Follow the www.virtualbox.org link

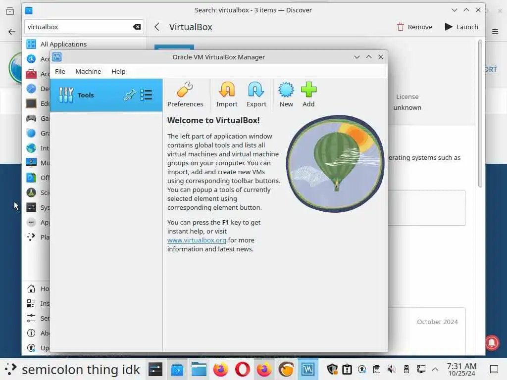197,240
